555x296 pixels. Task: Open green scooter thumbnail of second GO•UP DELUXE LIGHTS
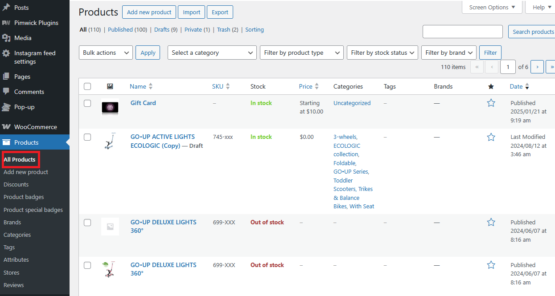110,269
